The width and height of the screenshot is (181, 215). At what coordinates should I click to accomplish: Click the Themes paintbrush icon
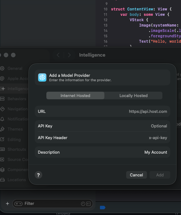tap(2, 129)
